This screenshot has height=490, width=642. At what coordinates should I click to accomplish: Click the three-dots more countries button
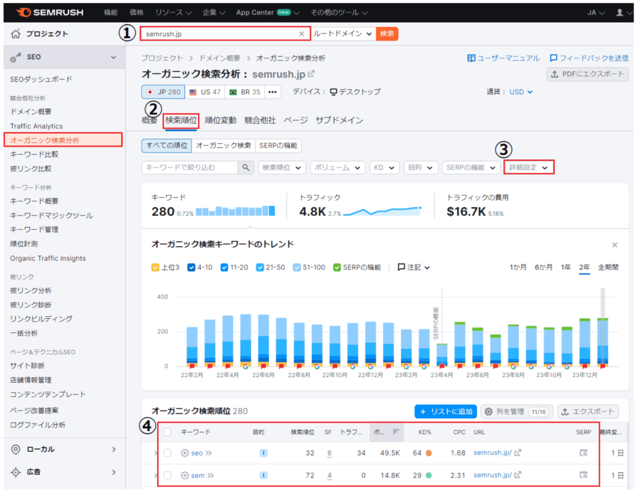272,92
